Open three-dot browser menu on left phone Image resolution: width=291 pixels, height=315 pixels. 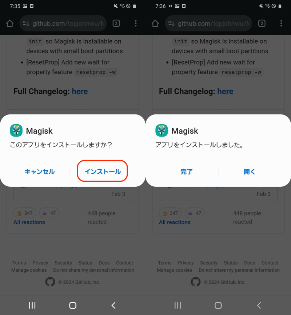click(136, 24)
